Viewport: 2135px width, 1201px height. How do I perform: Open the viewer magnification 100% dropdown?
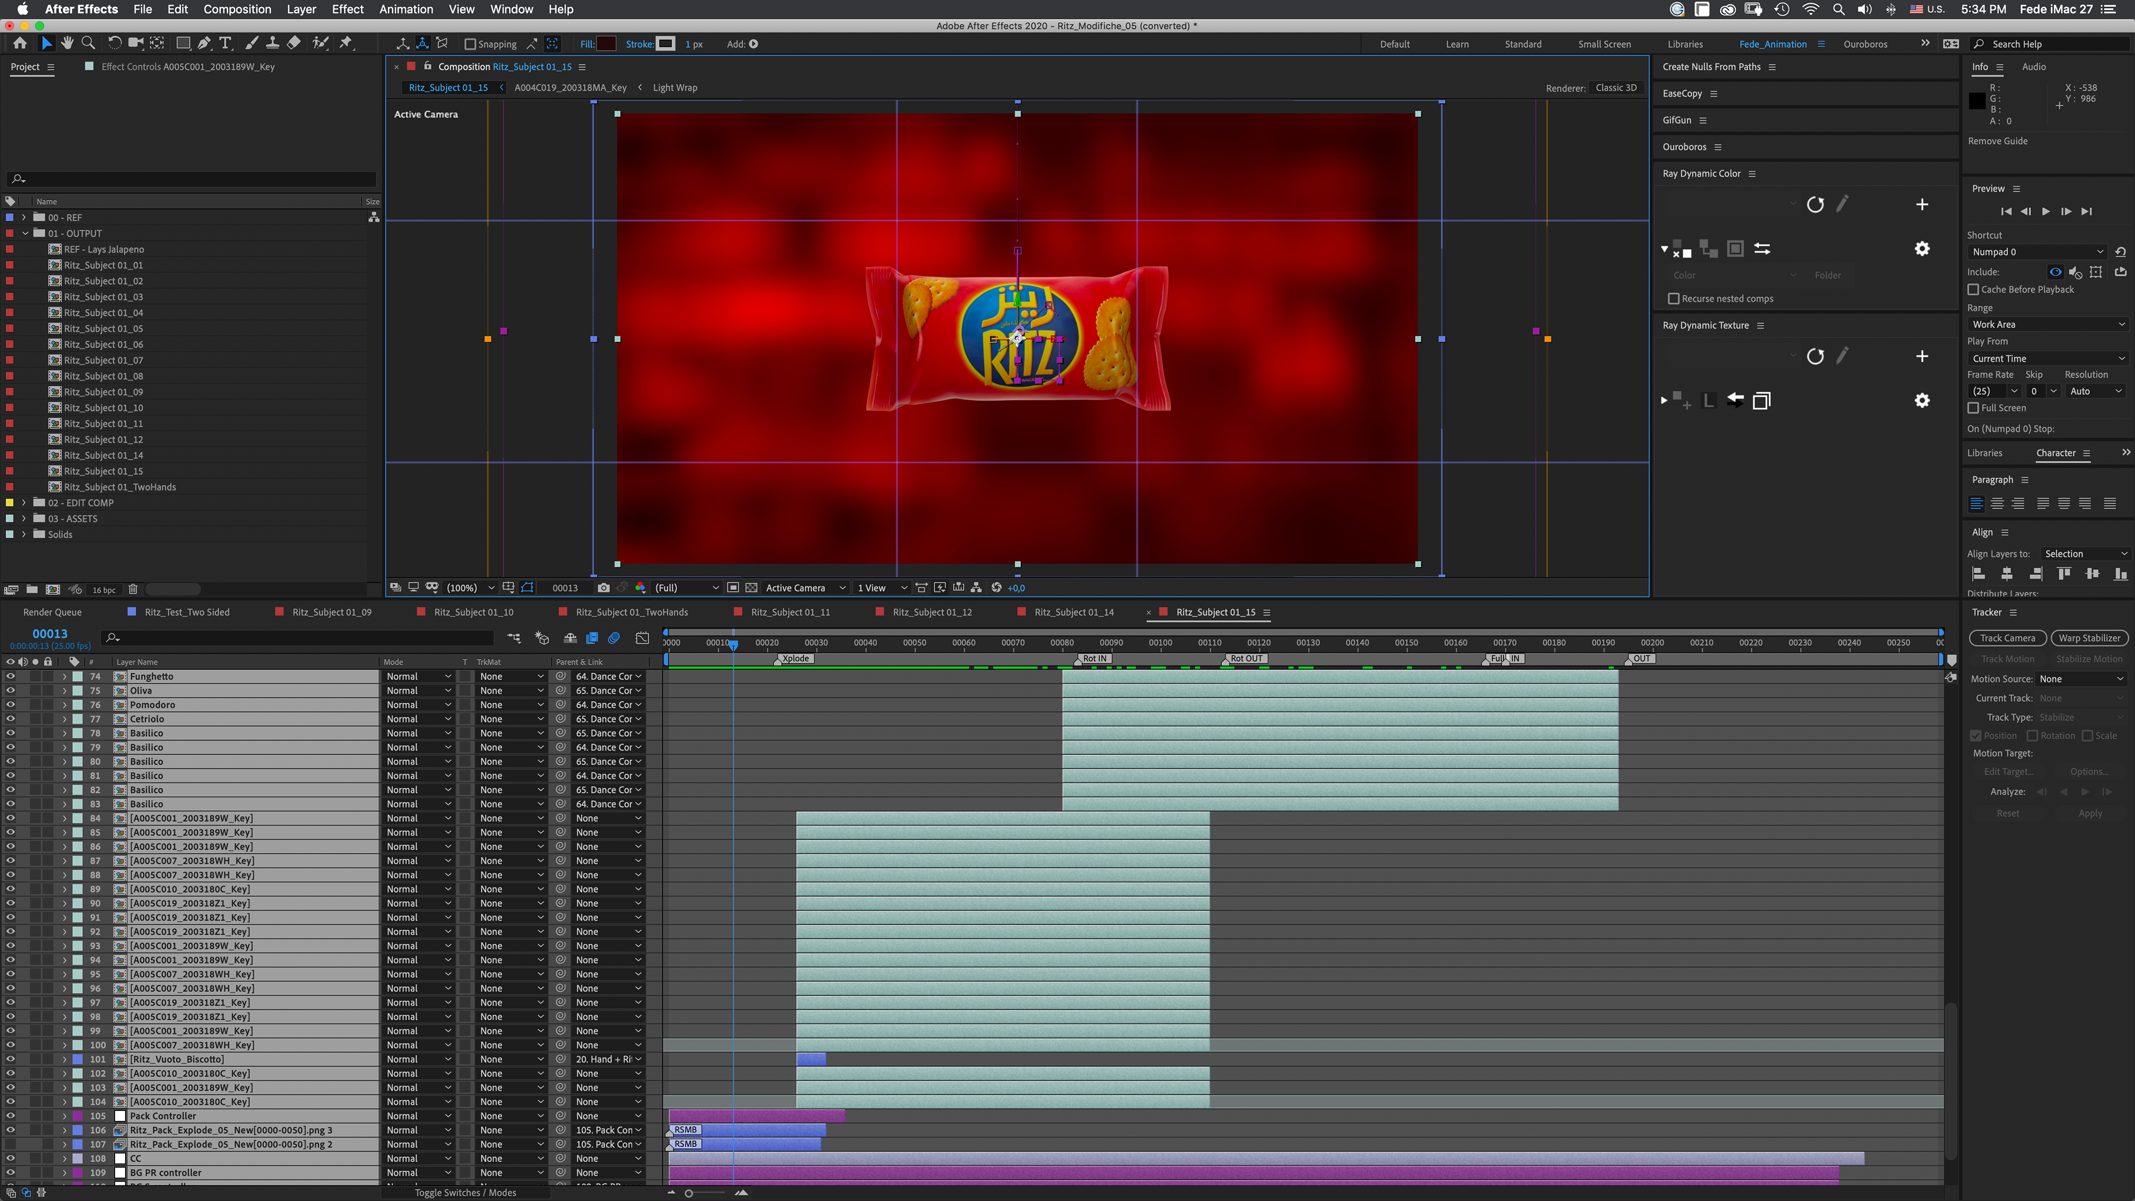click(x=470, y=588)
